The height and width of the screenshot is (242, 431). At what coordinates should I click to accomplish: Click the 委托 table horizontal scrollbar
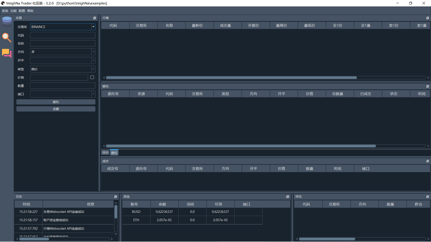[241, 146]
